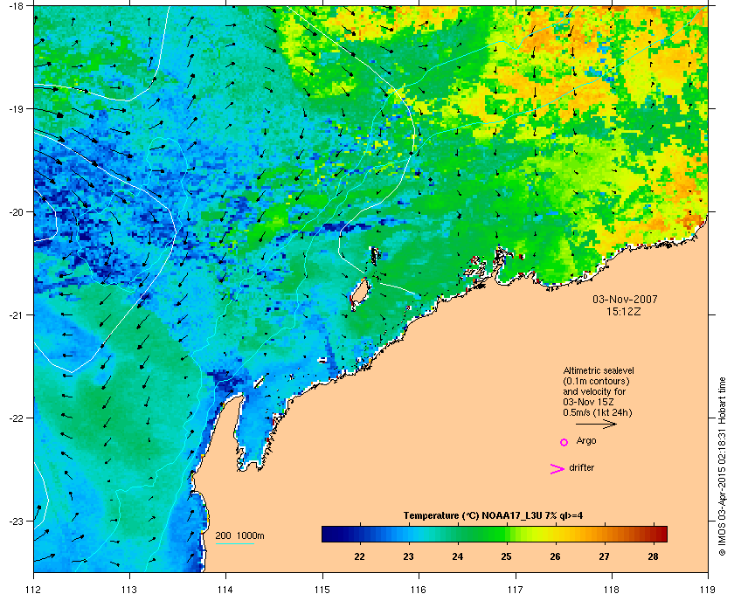
Task: Click the longitude axis label 113
Action: [x=129, y=590]
